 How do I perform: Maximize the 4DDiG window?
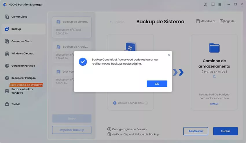(235, 4)
